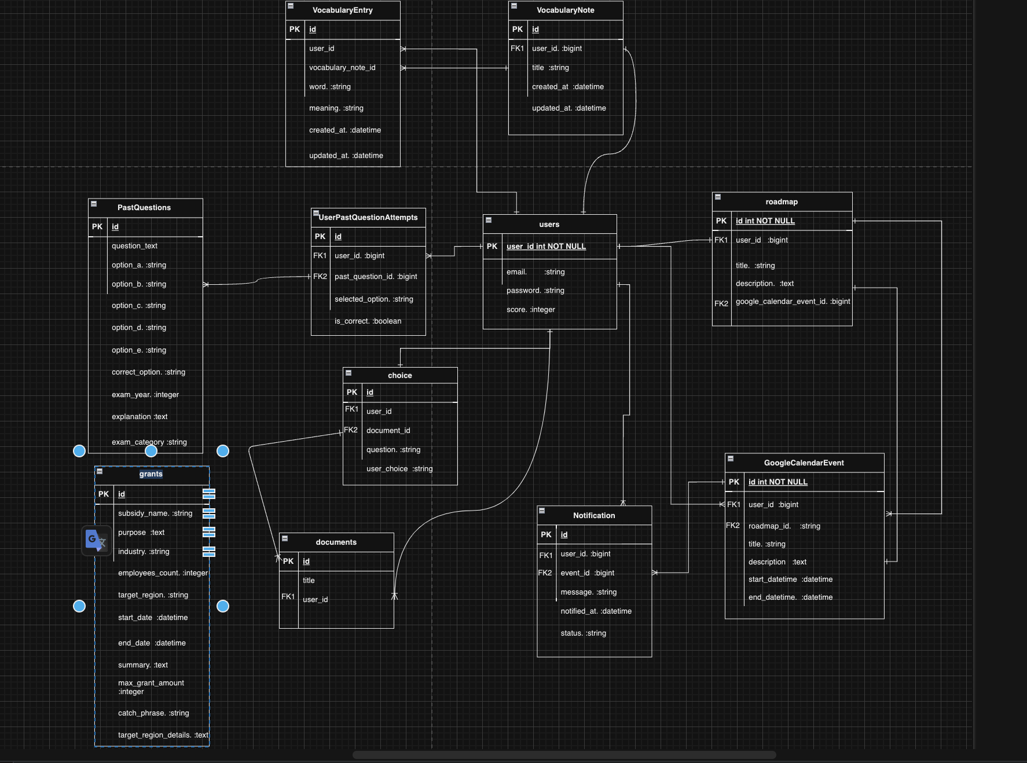Select 'user_id int NOT NULL' primary key row
This screenshot has height=763, width=1027.
[x=549, y=247]
